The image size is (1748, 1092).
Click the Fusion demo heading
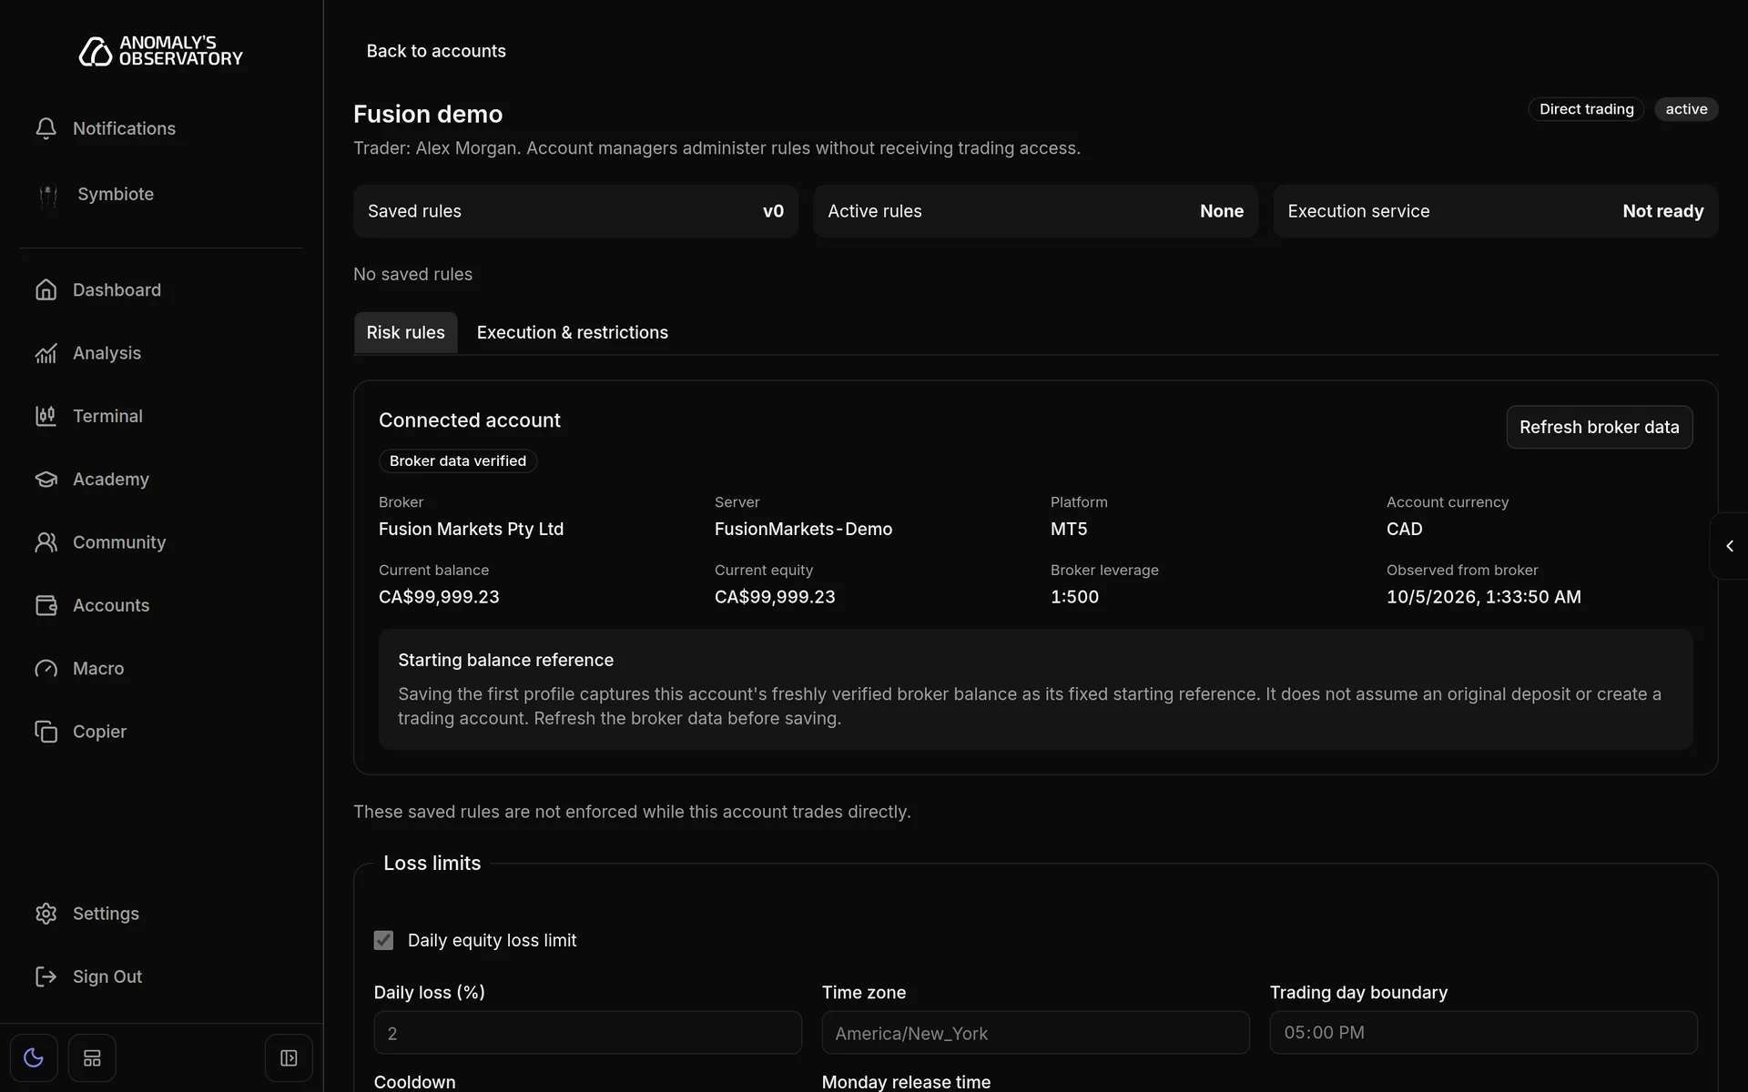click(428, 114)
